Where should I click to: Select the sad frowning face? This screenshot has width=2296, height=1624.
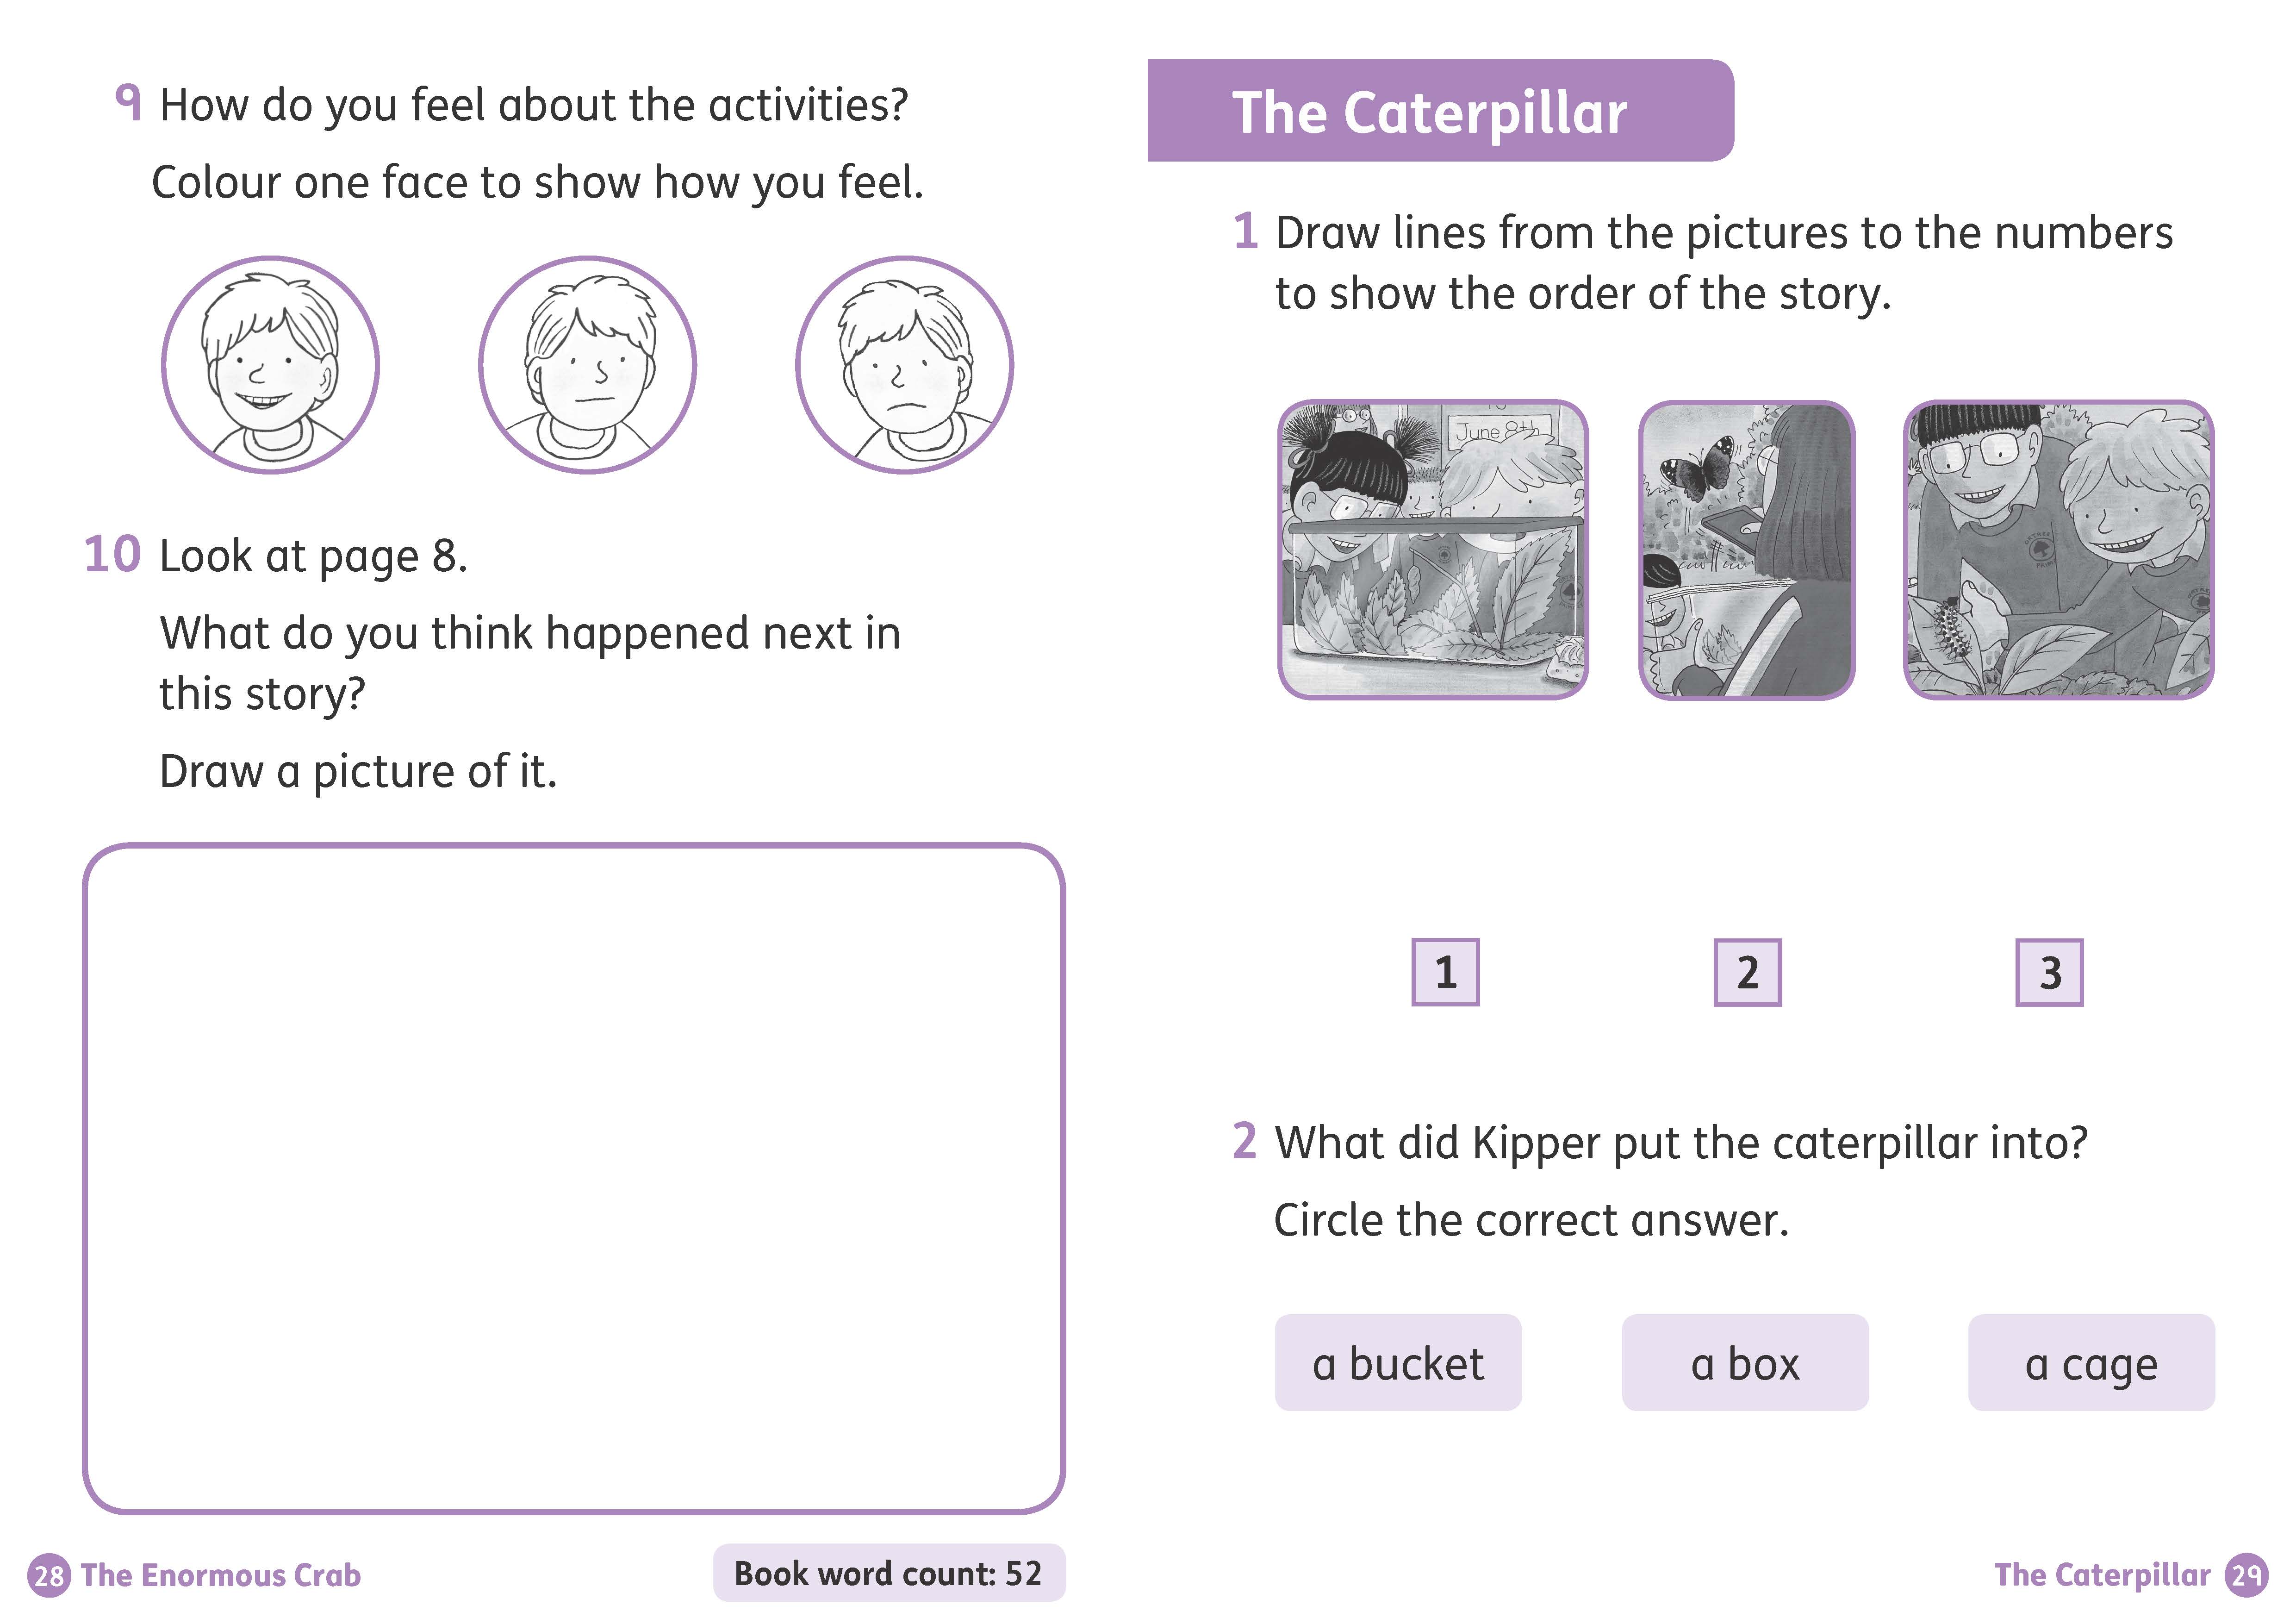[905, 365]
